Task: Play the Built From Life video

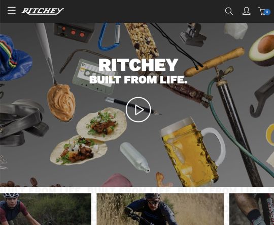Action: coord(138,109)
